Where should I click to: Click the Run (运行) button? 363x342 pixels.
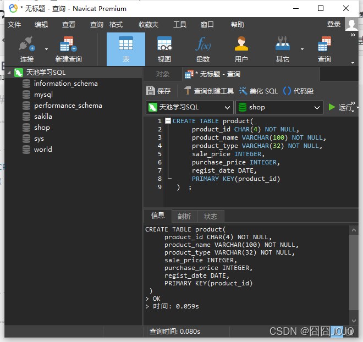(340, 107)
